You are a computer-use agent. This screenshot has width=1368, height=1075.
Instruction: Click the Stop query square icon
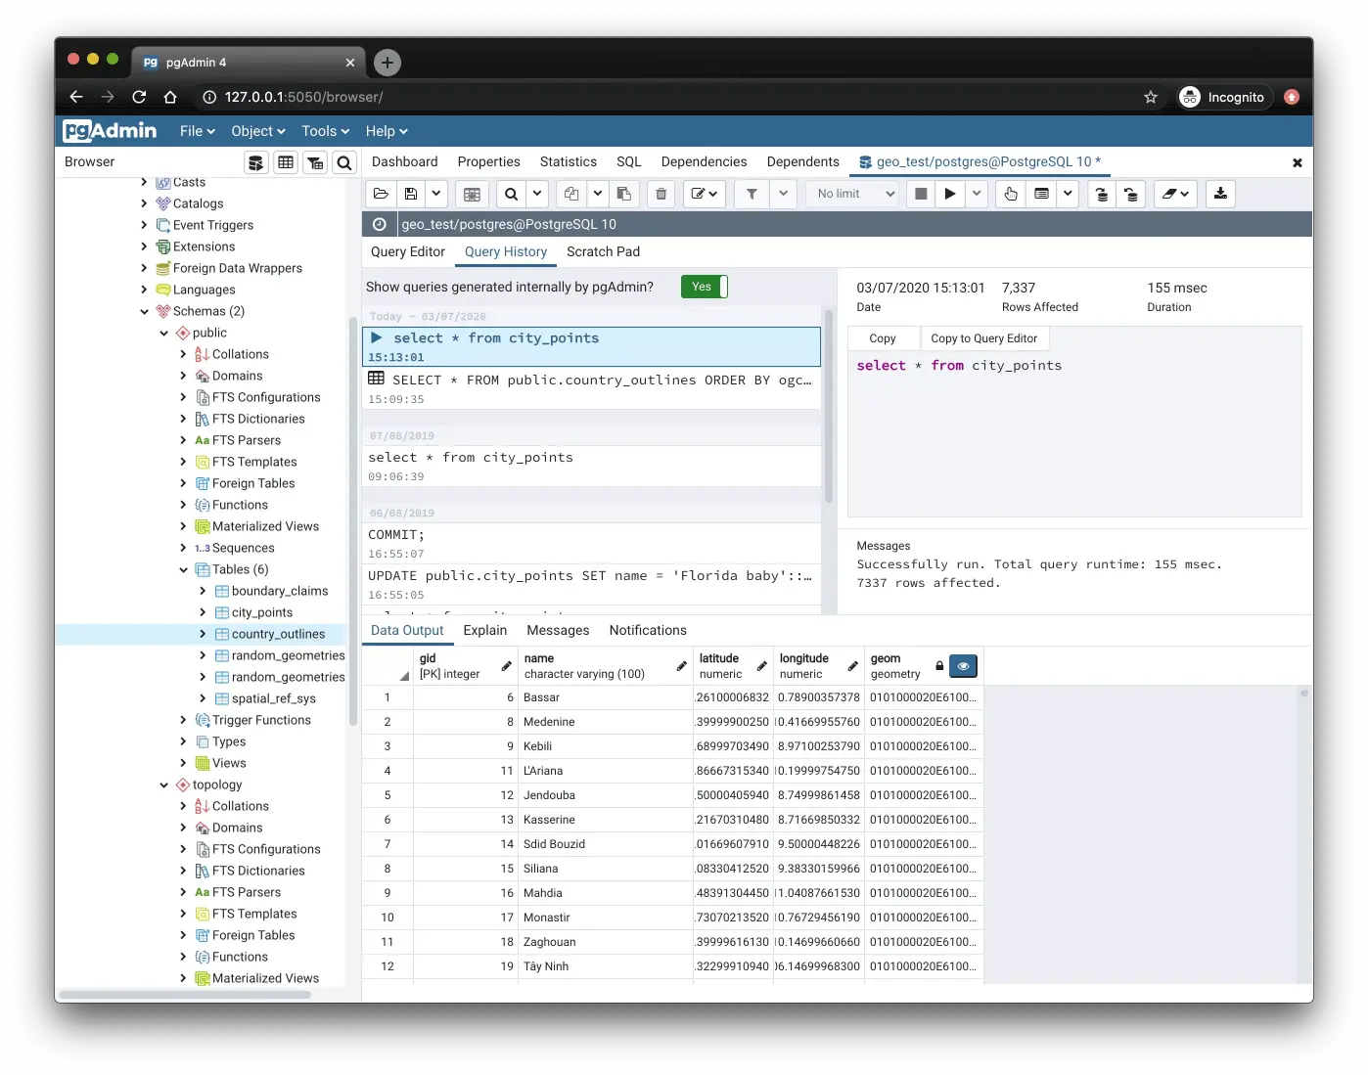(x=921, y=194)
